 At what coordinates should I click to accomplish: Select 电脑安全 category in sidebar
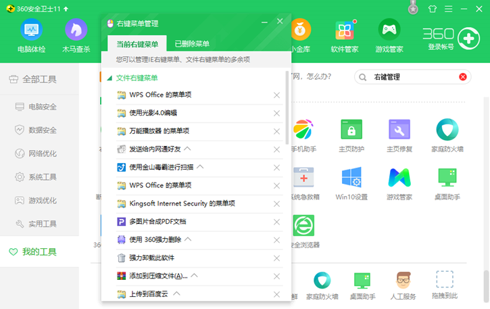[x=39, y=107]
